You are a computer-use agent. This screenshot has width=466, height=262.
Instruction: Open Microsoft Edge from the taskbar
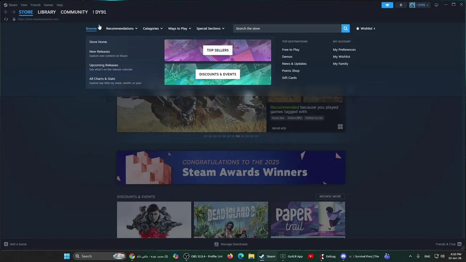tap(241, 256)
